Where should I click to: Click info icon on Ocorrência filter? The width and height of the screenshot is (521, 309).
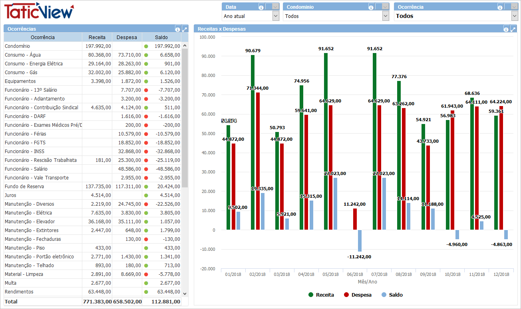[500, 7]
